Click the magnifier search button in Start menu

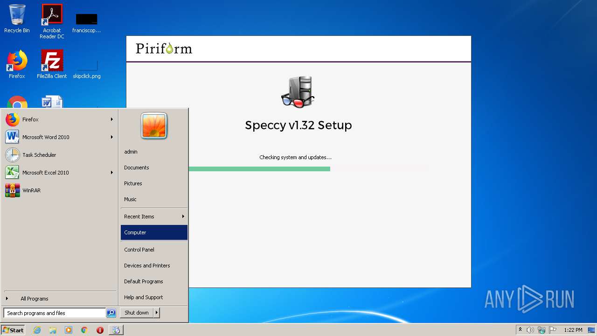[111, 313]
